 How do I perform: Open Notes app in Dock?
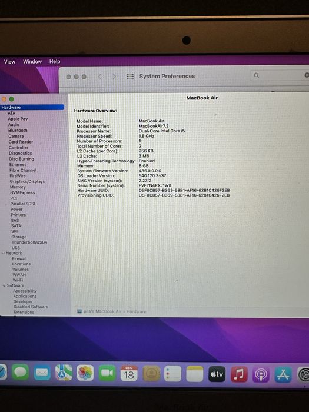195,374
